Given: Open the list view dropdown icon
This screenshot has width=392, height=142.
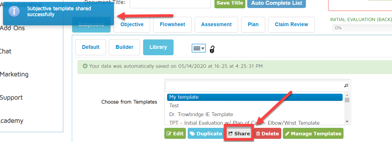Looking at the screenshot, I should [198, 48].
